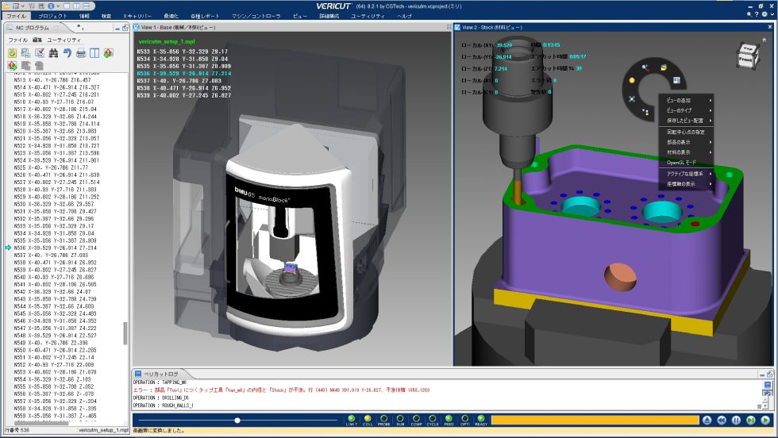
Task: Click the Single Step playback button
Action: click(750, 420)
